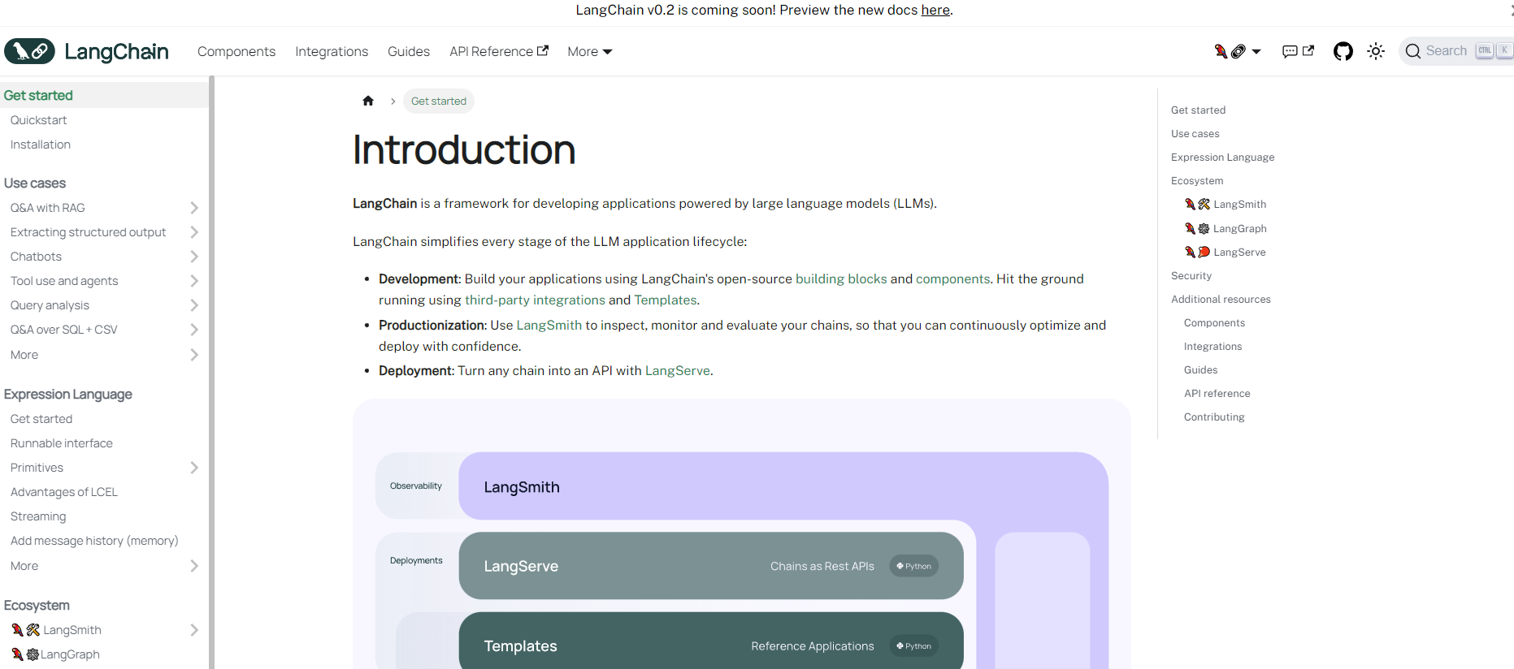
Task: Click the LangSmith diagram block
Action: pos(783,486)
